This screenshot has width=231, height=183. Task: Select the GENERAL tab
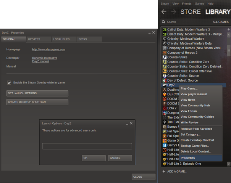(x=13, y=39)
